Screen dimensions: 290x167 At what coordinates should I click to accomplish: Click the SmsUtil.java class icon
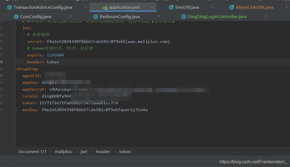point(171,7)
